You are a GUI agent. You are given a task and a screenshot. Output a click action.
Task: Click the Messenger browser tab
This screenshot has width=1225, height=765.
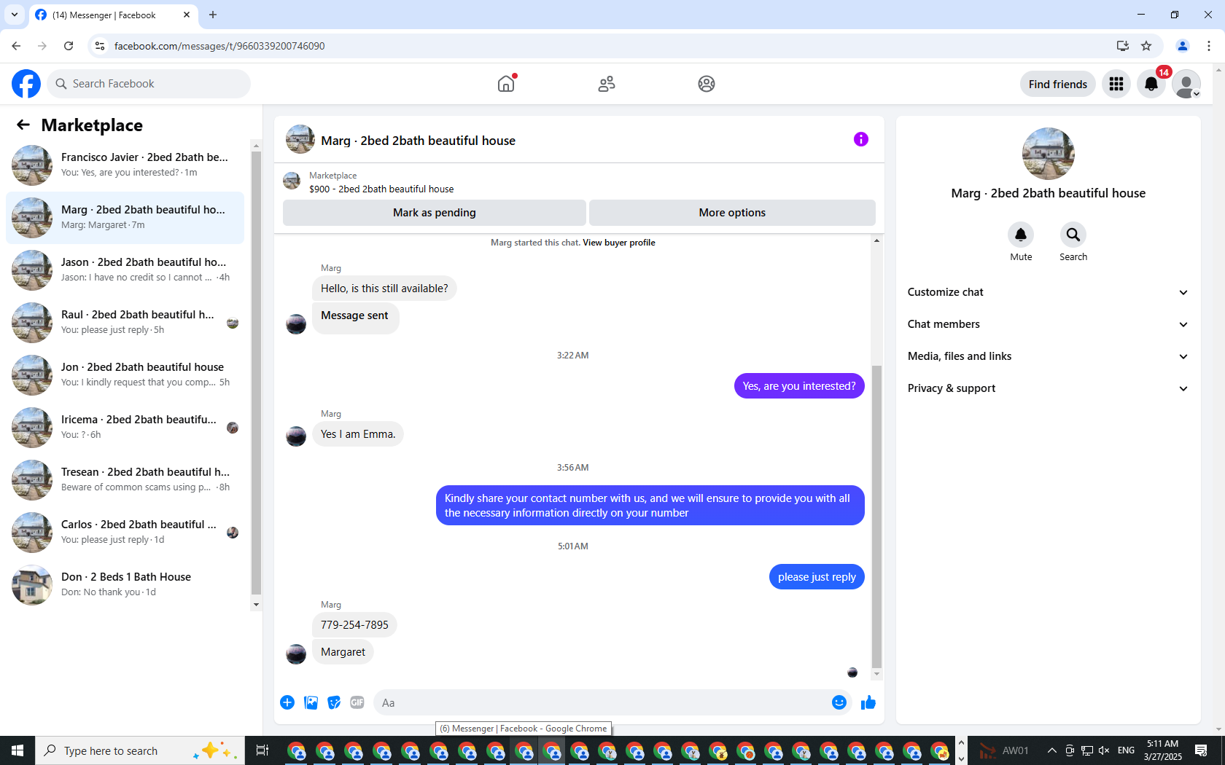(112, 15)
